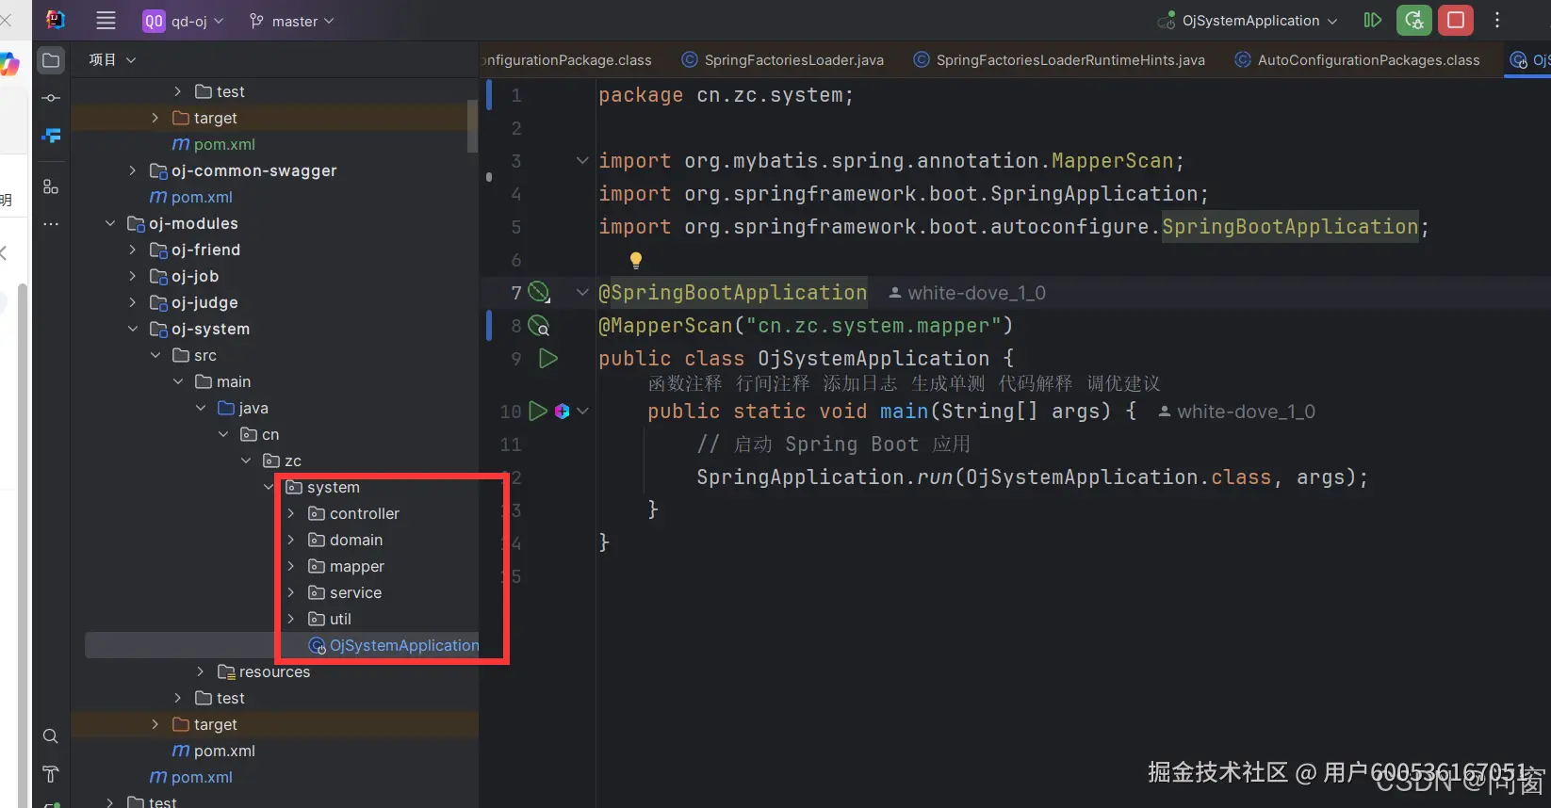Show more tool windows ellipsis
The width and height of the screenshot is (1551, 808).
click(51, 224)
